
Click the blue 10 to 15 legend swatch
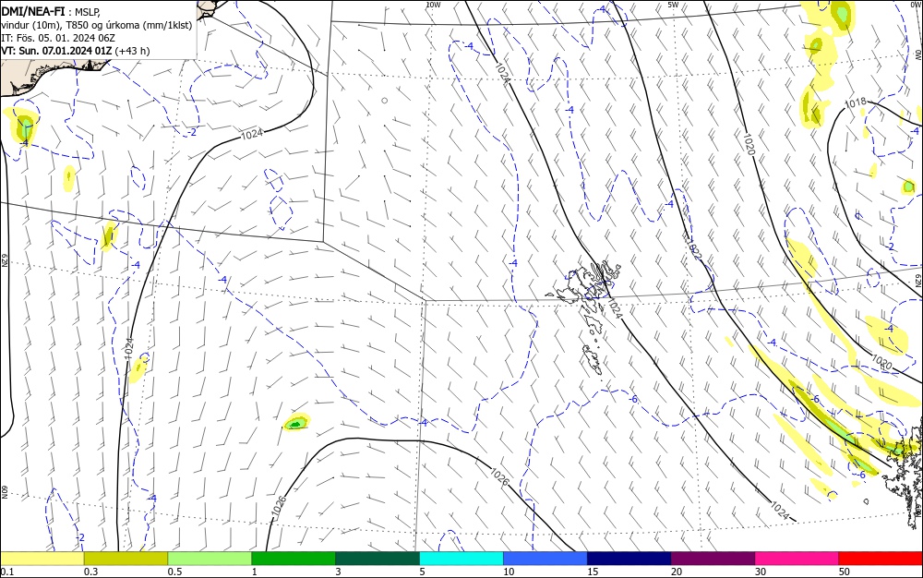pyautogui.click(x=545, y=559)
